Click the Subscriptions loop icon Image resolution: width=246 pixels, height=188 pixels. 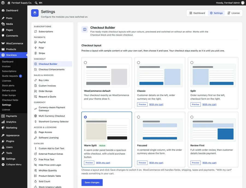(36, 31)
